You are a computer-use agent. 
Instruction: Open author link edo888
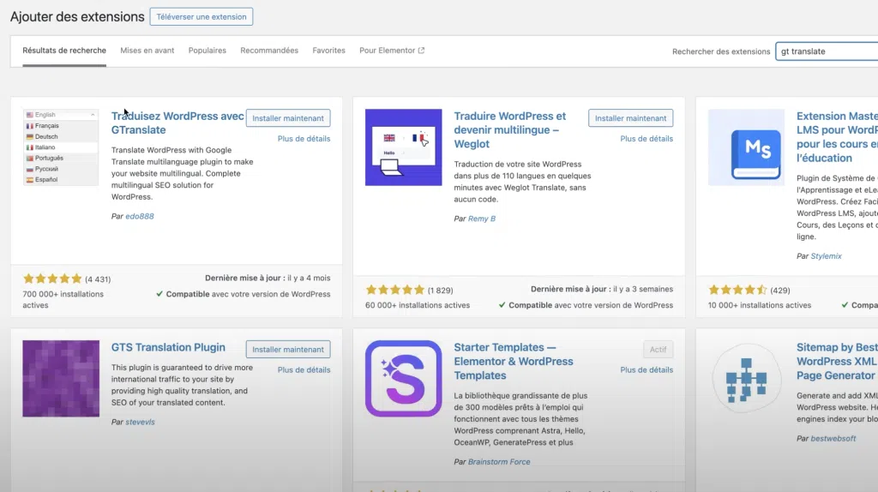[139, 216]
